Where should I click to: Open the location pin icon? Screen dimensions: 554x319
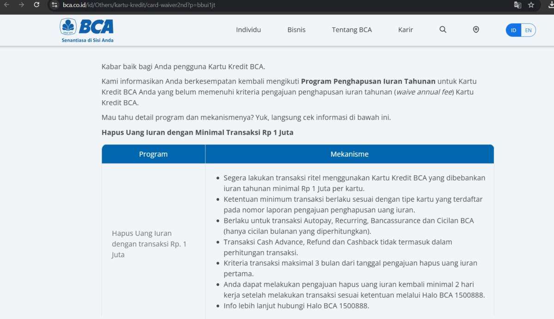[476, 30]
